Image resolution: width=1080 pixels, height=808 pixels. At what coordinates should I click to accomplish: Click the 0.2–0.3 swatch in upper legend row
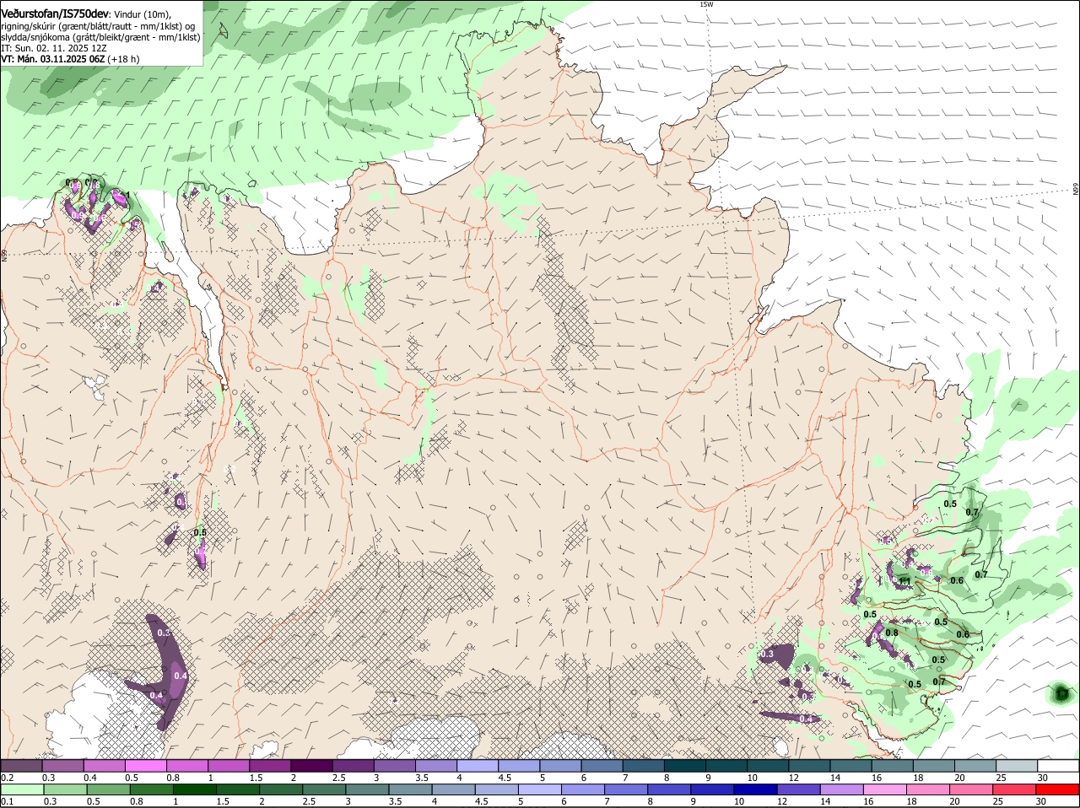21,766
